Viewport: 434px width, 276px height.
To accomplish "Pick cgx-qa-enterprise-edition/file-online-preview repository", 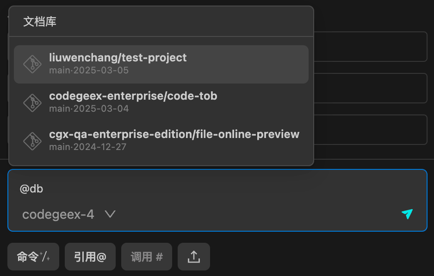I will [x=161, y=141].
